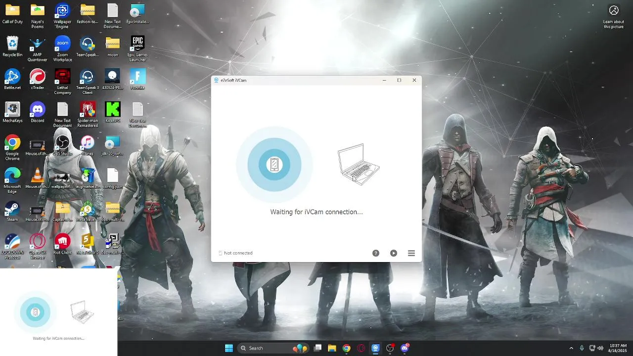Image resolution: width=633 pixels, height=356 pixels.
Task: Launch Epic Games Launcher shortcut
Action: 137,49
